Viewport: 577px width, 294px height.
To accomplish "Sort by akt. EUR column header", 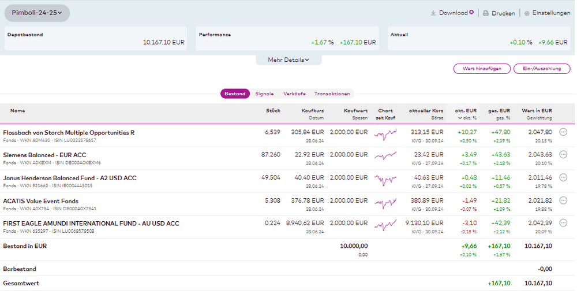I will tap(465, 110).
